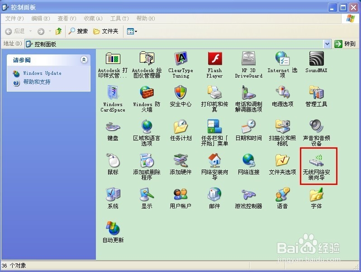This screenshot has height=272, width=361.
Task: Go up one folder level
Action: click(x=58, y=31)
